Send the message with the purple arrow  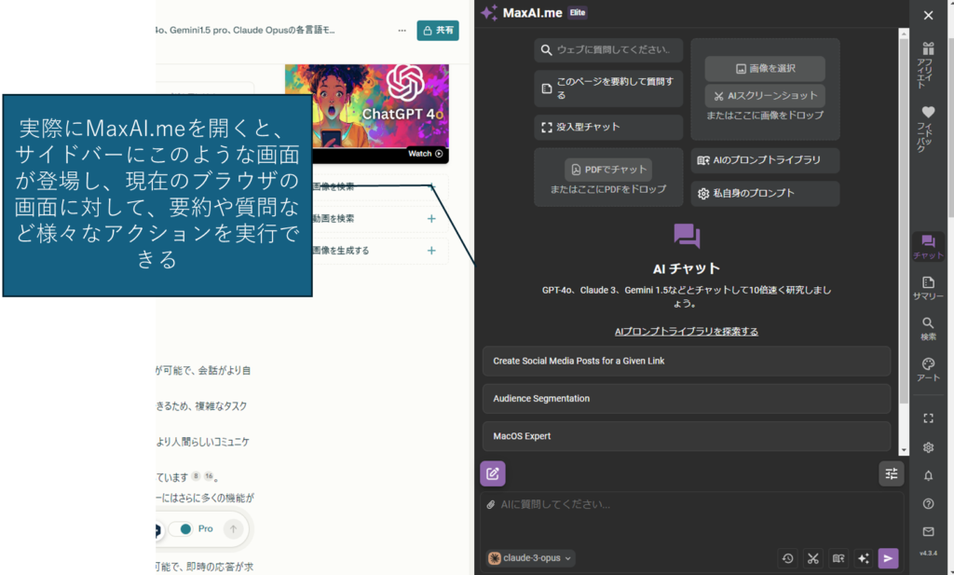(888, 557)
